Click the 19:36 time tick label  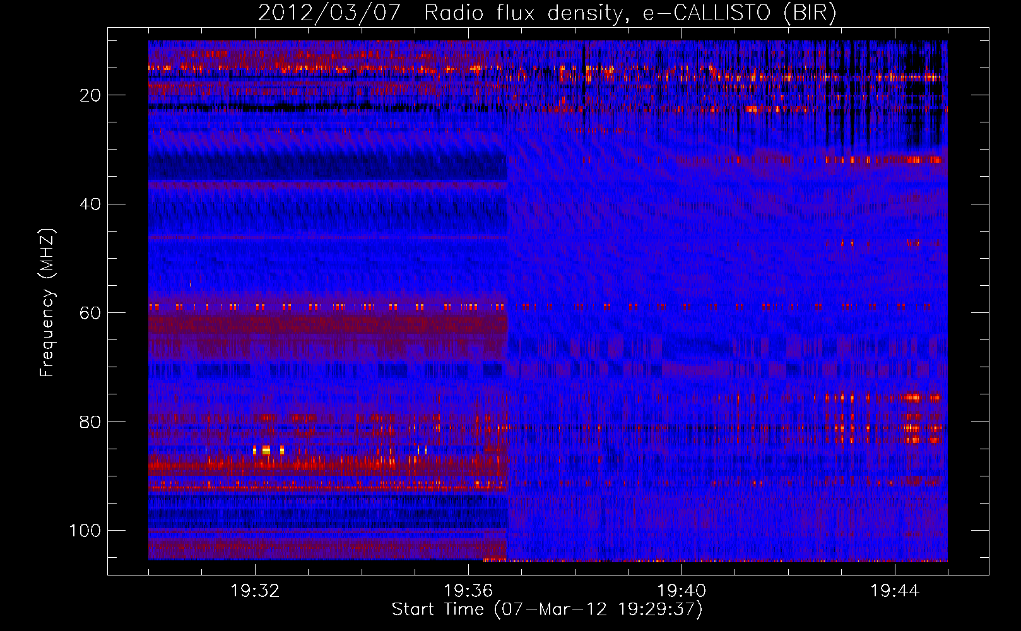point(468,591)
